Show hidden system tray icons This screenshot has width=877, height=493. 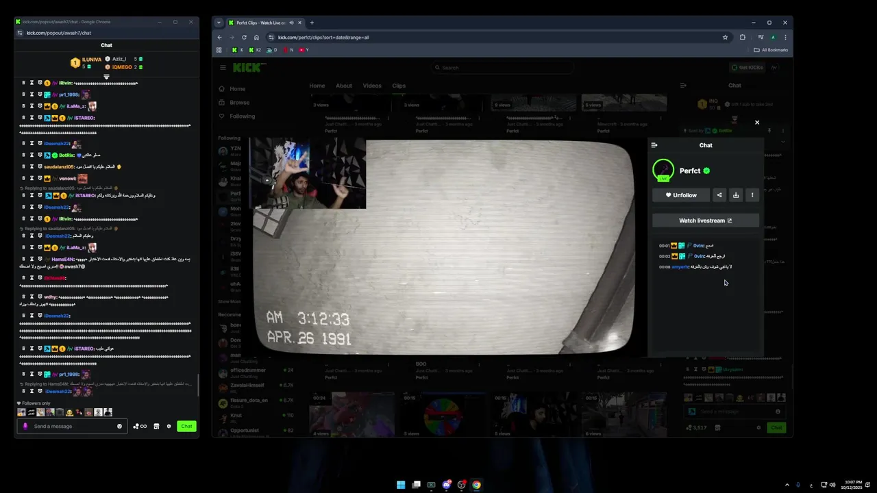click(x=787, y=485)
